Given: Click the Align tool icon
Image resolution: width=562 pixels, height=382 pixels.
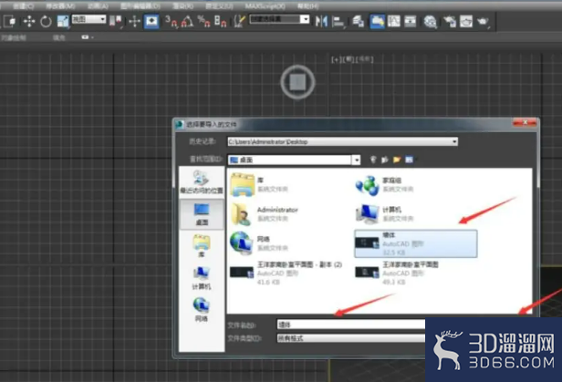Looking at the screenshot, I should tap(338, 22).
